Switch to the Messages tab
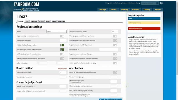Screen dimensions: 178x100 click(61, 21)
